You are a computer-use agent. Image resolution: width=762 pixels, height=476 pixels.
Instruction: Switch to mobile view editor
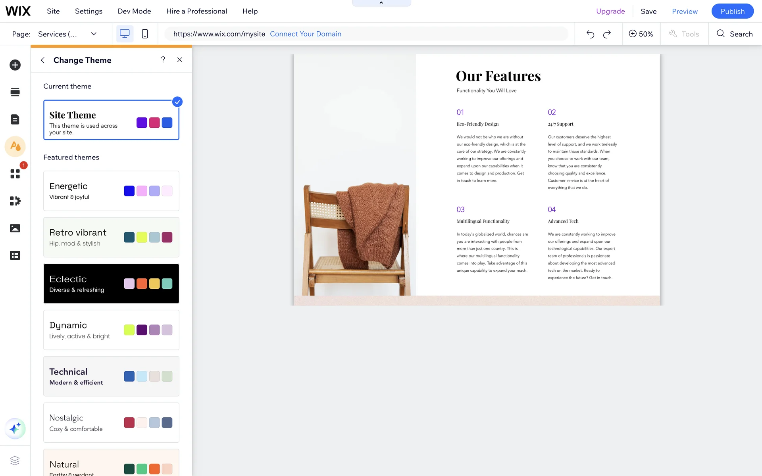click(145, 34)
